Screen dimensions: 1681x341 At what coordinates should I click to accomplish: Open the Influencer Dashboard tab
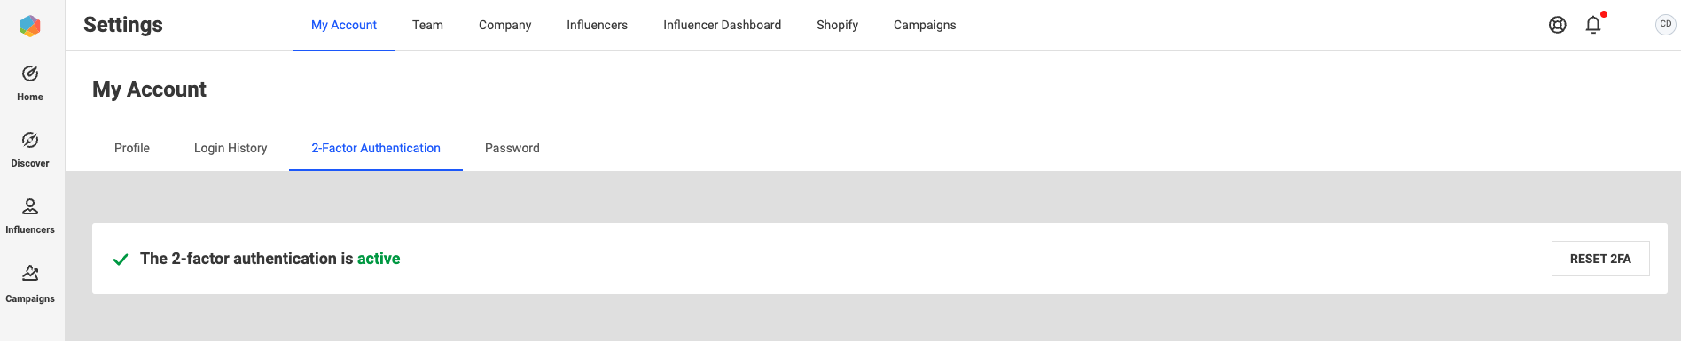(x=722, y=25)
